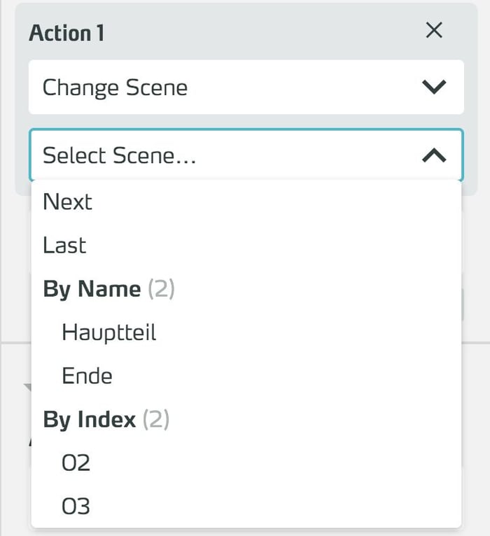Pick scene index 02
490x536 pixels.
76,463
